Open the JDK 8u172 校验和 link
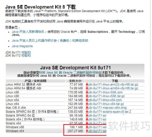 tap(26, 55)
